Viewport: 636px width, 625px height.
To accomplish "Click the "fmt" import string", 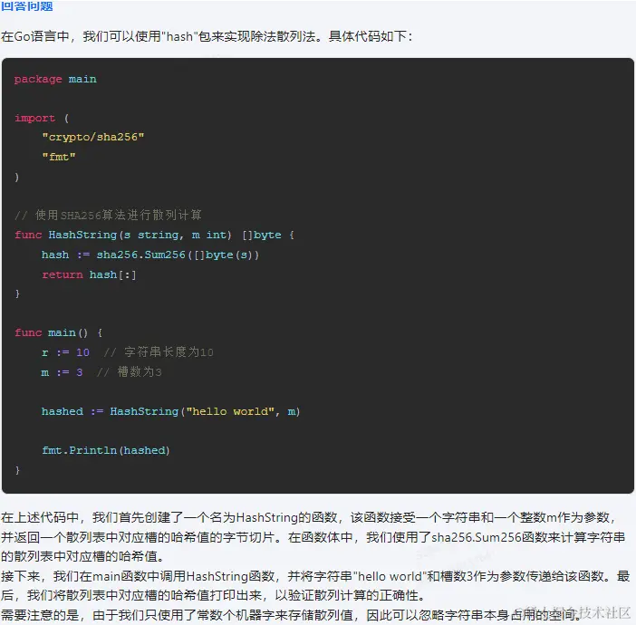I will [59, 157].
